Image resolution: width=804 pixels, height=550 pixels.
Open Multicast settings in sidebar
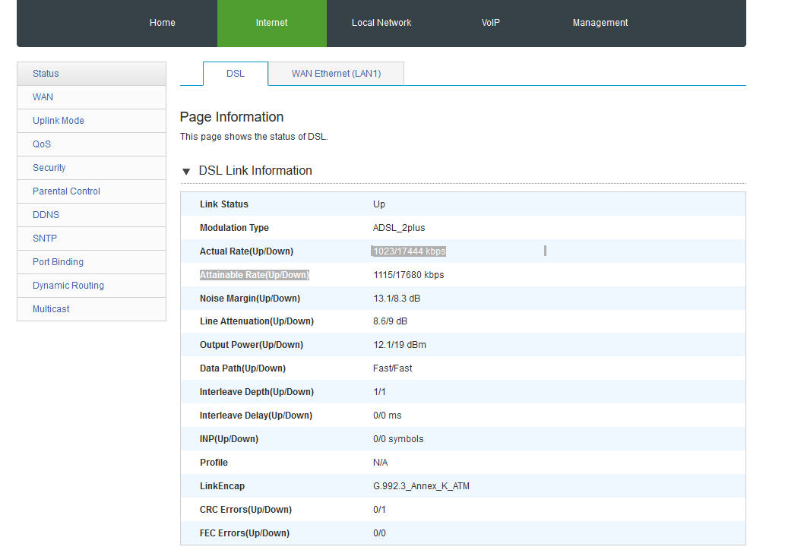pos(91,309)
